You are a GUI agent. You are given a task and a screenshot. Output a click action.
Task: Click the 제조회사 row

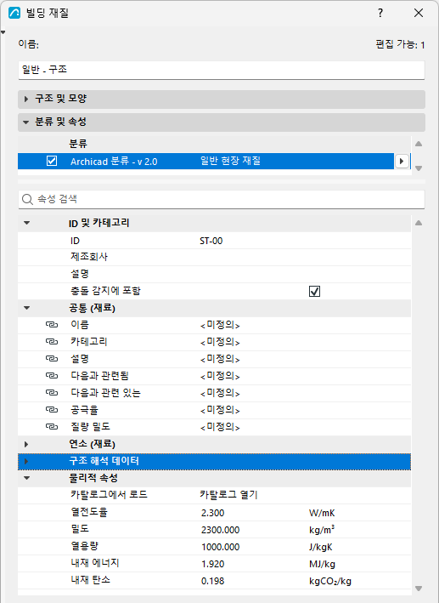(x=214, y=258)
